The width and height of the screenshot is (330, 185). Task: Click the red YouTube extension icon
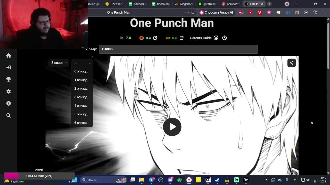tap(250, 12)
